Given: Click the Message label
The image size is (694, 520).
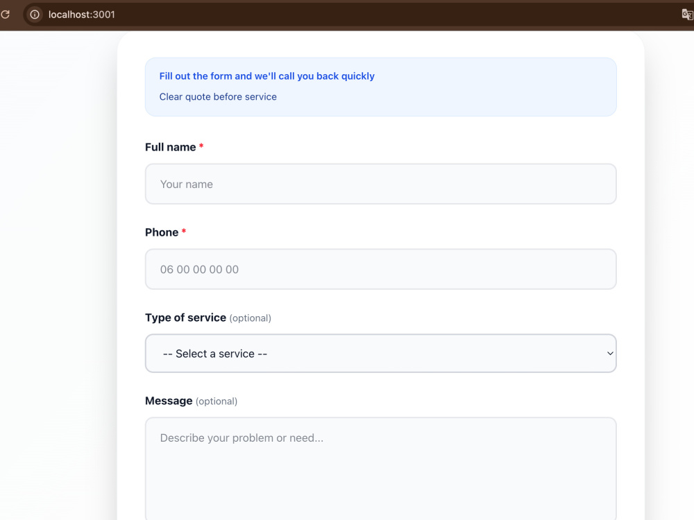Looking at the screenshot, I should point(169,401).
